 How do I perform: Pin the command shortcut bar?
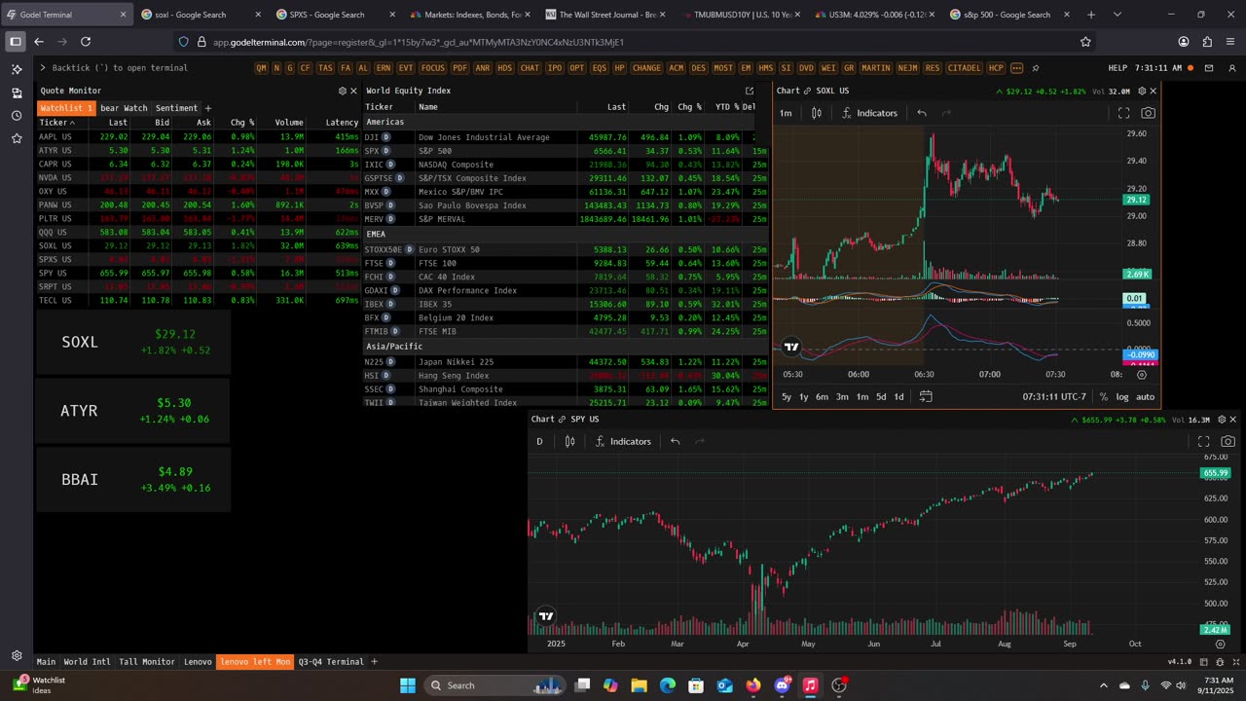coord(1035,68)
